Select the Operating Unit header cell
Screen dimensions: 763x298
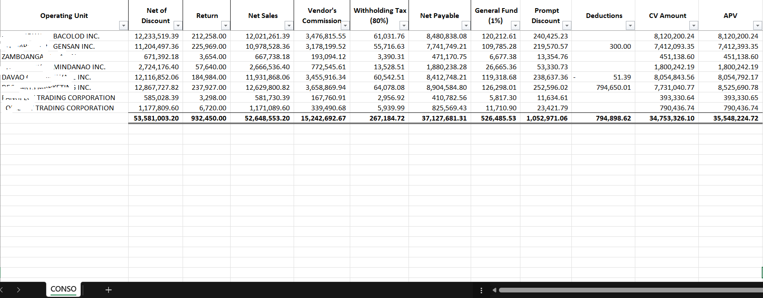(x=64, y=15)
